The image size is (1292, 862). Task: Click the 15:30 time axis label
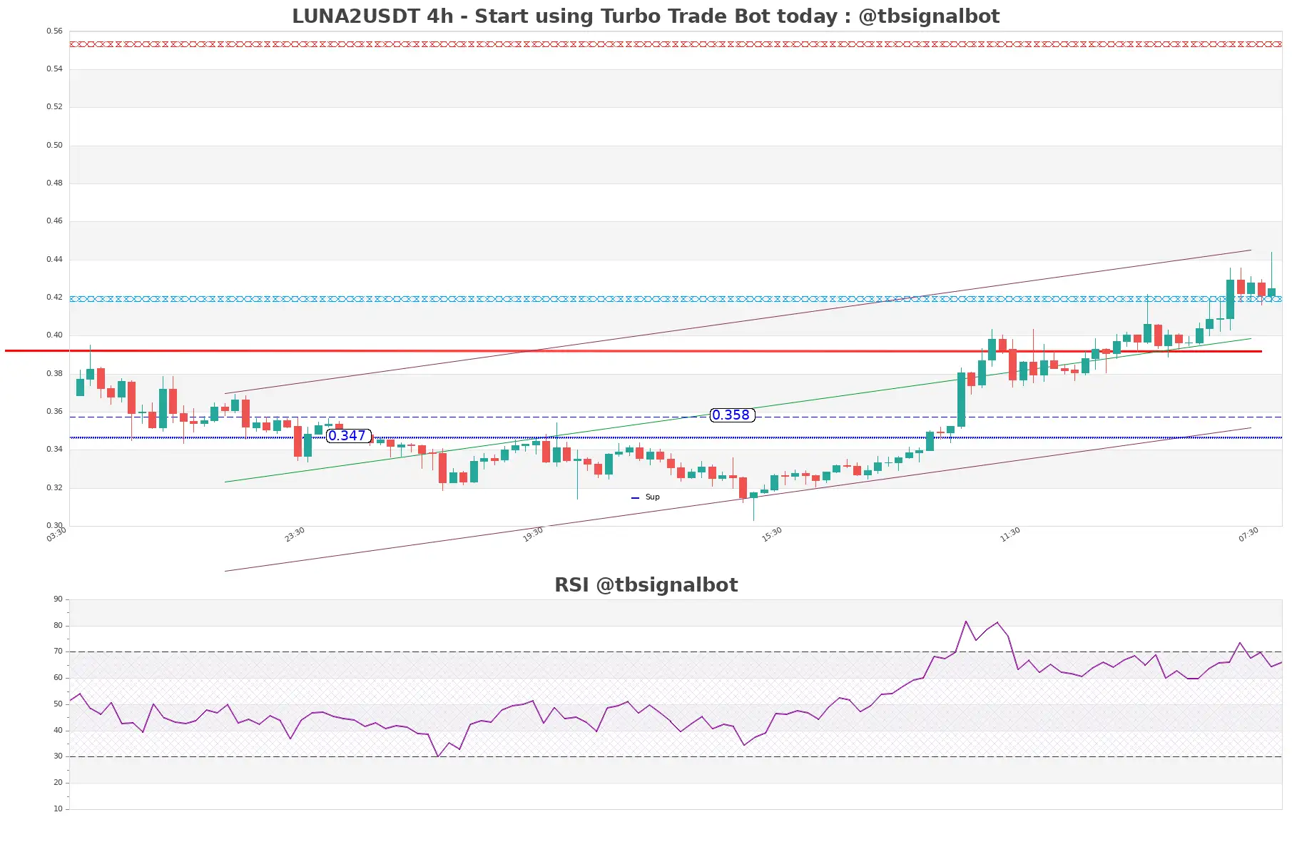(772, 534)
